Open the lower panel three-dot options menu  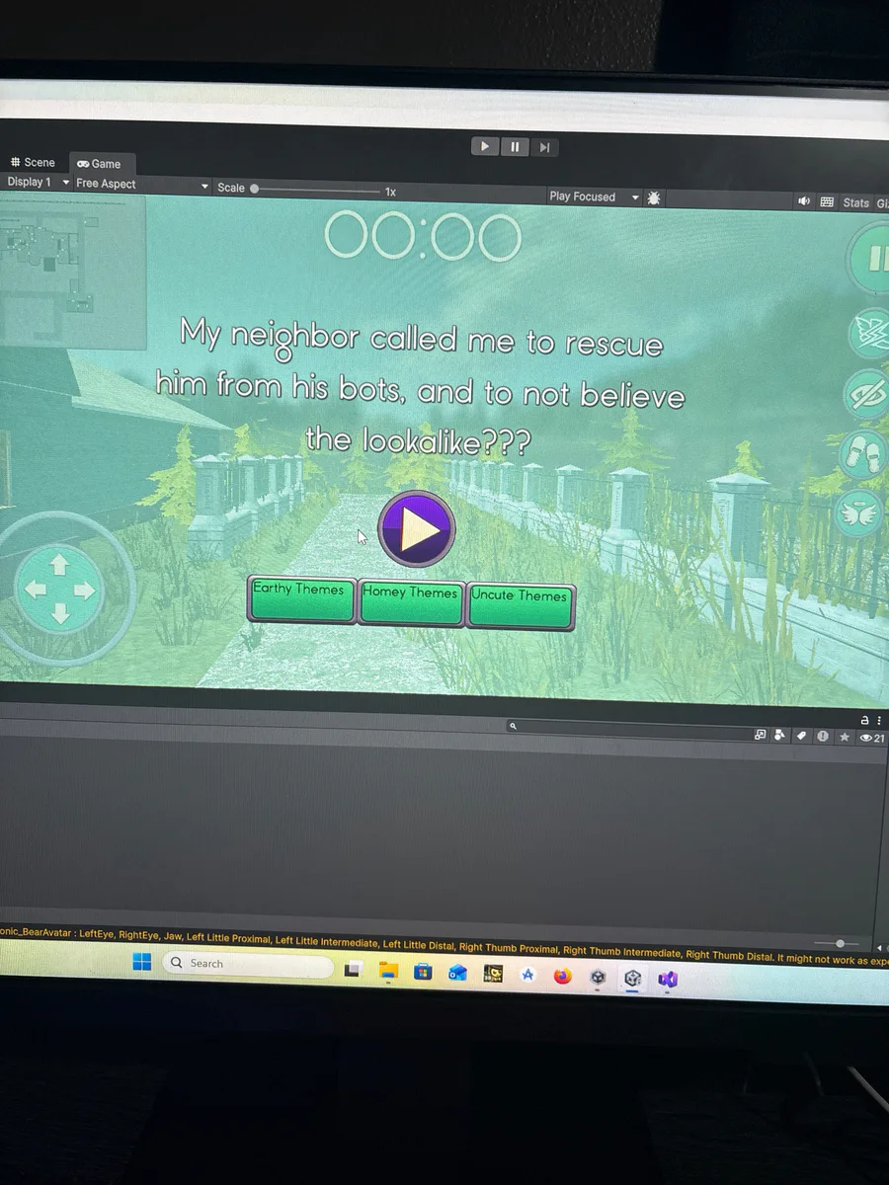coord(879,721)
